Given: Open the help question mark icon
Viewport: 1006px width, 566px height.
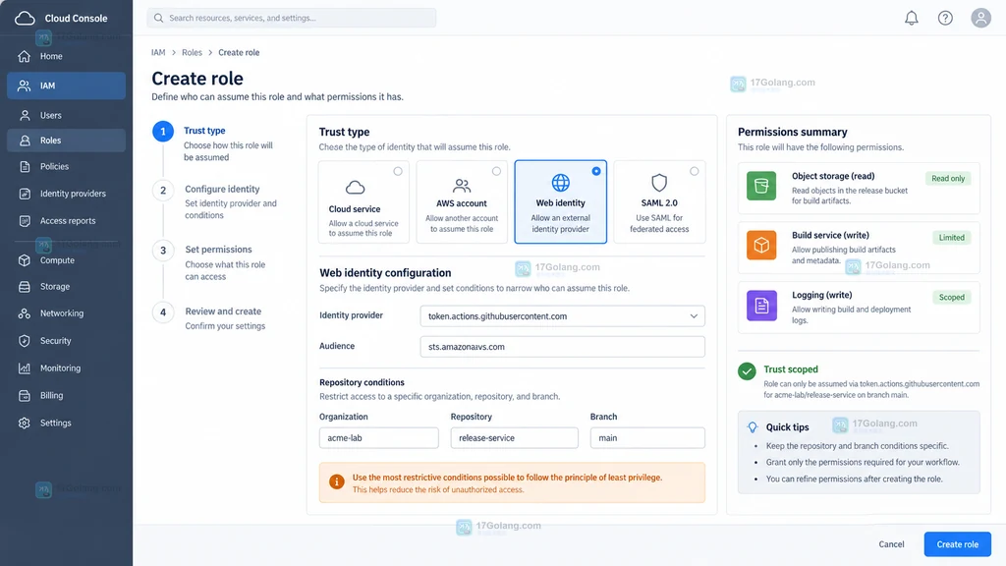Looking at the screenshot, I should [x=945, y=18].
